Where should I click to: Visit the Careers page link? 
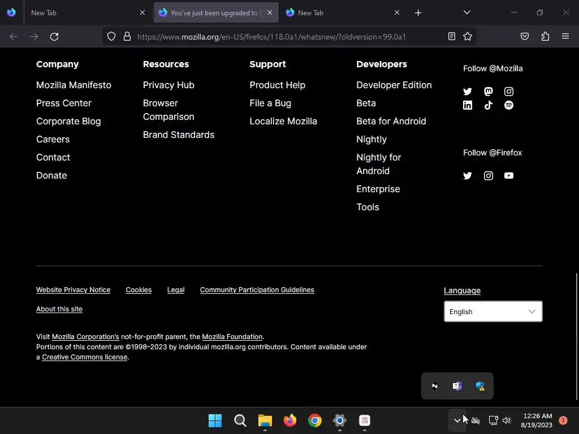[53, 139]
